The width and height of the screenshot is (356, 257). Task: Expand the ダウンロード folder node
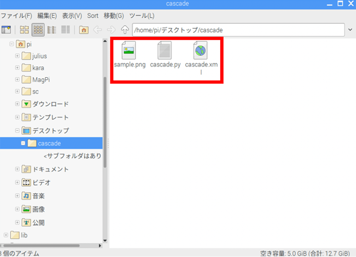pyautogui.click(x=17, y=104)
